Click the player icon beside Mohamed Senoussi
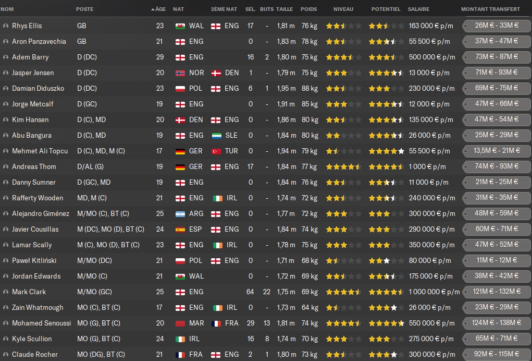The image size is (532, 361). pos(6,323)
